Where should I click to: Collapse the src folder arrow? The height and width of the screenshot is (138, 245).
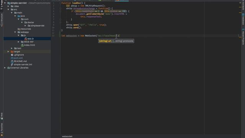(x=8, y=9)
